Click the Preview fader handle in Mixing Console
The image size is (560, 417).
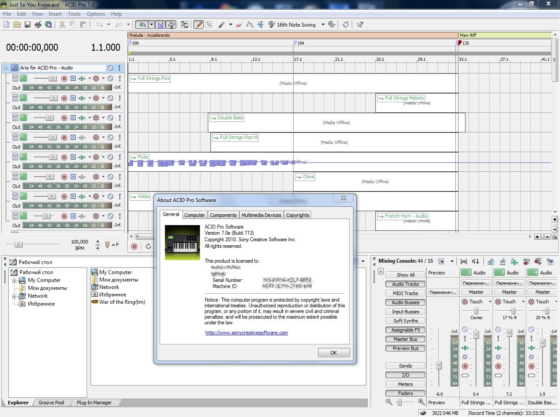coord(439,365)
